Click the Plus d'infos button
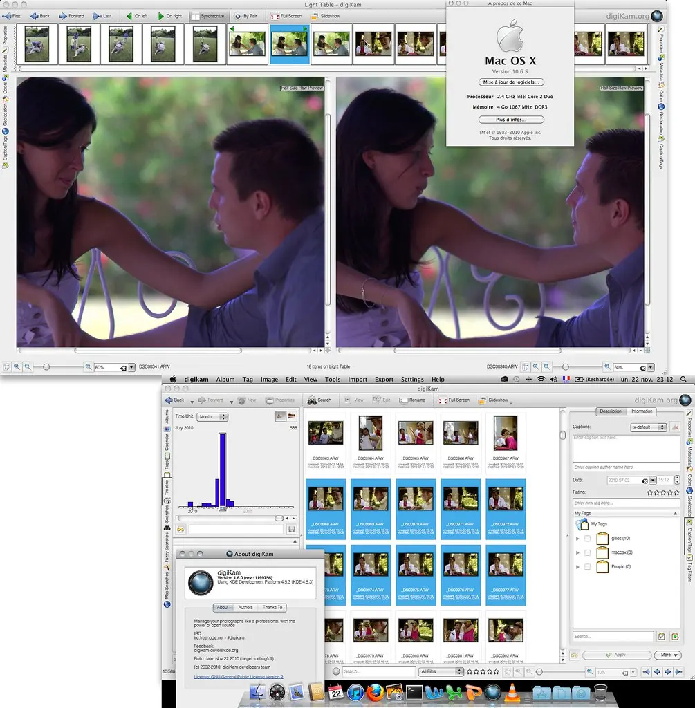Viewport: 695px width, 708px height. click(x=510, y=120)
